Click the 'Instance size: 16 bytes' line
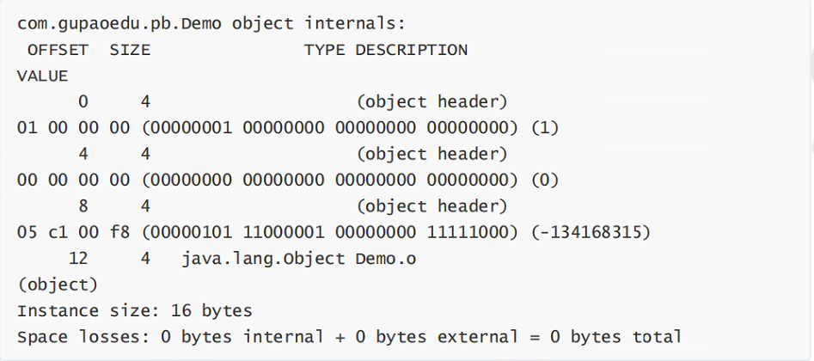814x361 pixels. point(134,311)
